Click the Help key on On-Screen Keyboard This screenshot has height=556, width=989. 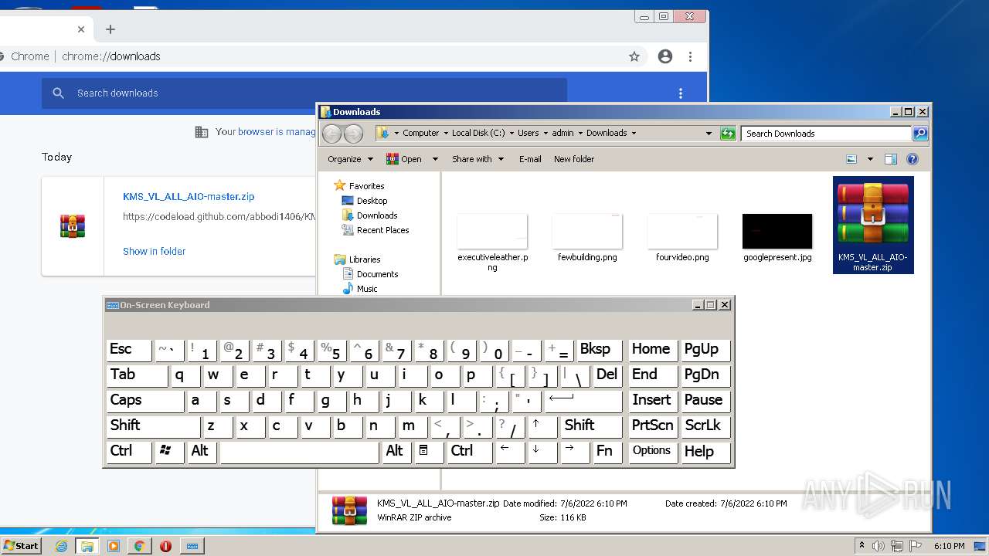(x=705, y=452)
